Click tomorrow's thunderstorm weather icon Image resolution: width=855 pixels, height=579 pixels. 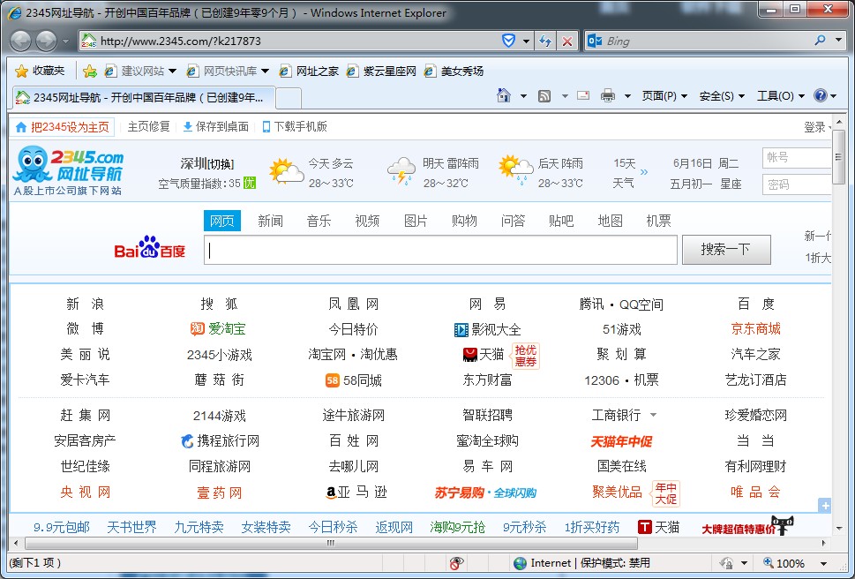point(401,170)
